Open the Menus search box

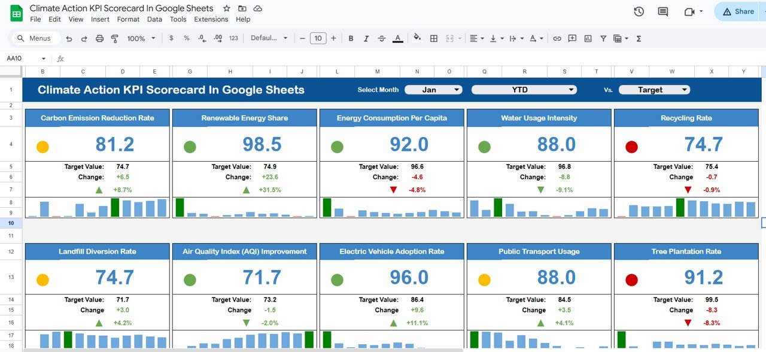point(35,38)
